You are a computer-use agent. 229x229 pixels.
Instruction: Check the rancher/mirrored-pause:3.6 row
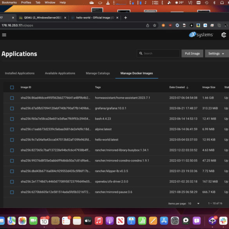pyautogui.click(x=12, y=192)
